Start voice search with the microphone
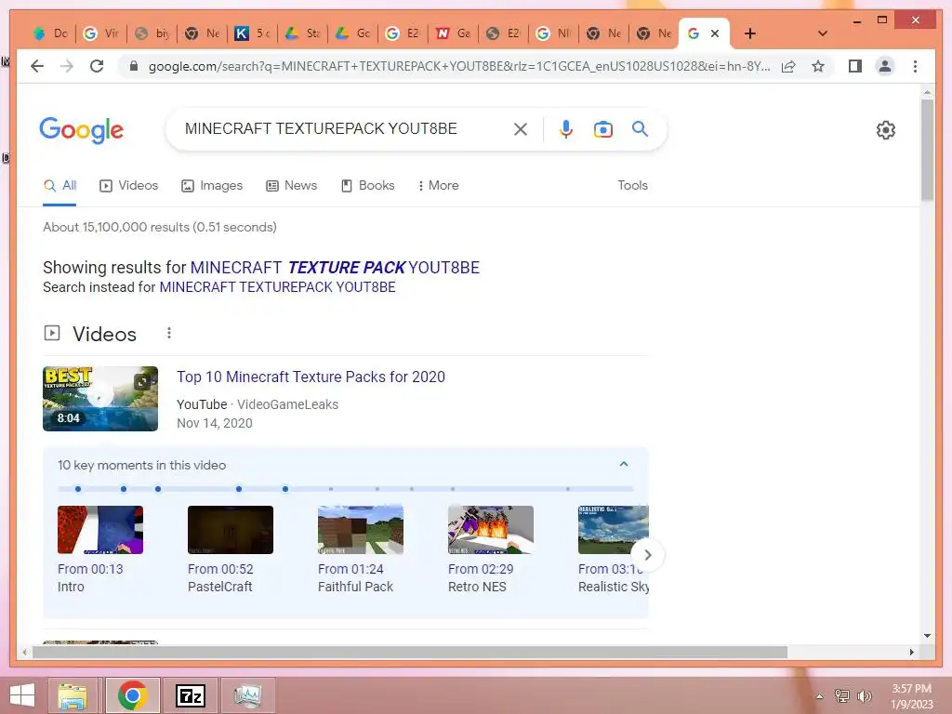This screenshot has height=714, width=952. 566,128
